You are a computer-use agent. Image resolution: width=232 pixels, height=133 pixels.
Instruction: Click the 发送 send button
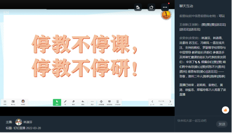coord(222,124)
